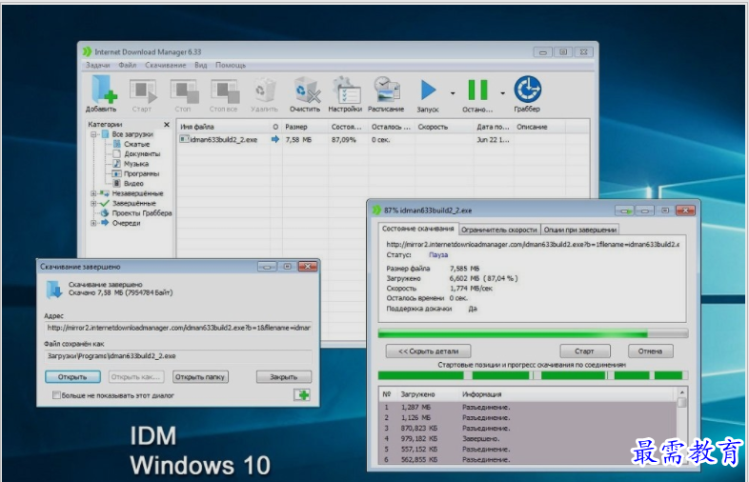749x482 pixels.
Task: Click the Старт toolbar icon
Action: (x=142, y=90)
